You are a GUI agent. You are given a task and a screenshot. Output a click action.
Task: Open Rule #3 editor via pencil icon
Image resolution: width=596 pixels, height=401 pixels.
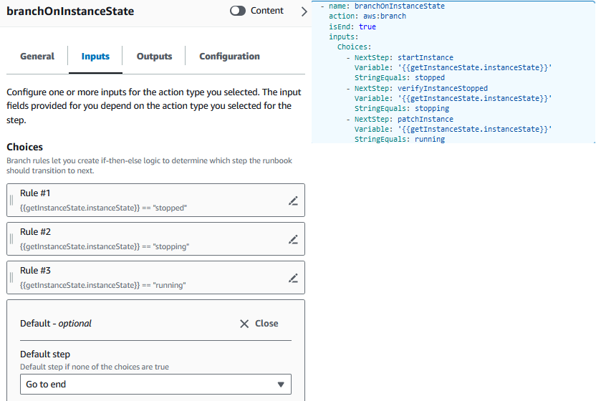point(292,278)
